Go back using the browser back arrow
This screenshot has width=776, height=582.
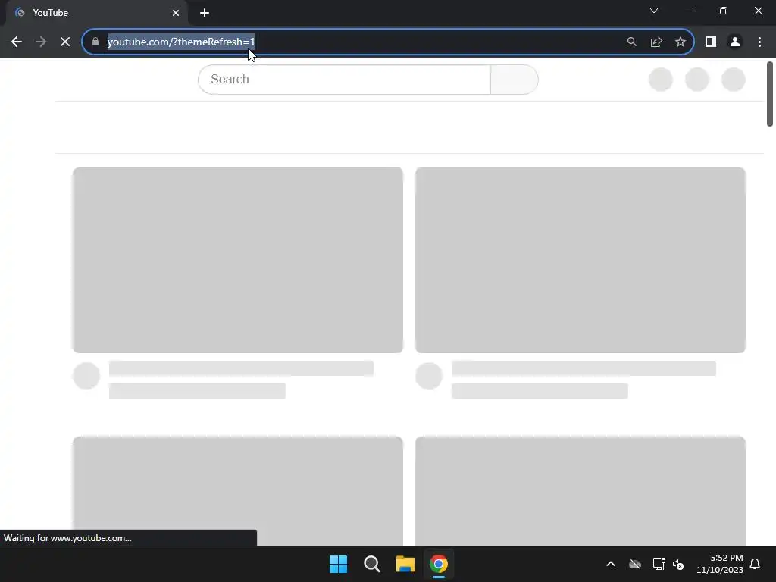pos(17,42)
